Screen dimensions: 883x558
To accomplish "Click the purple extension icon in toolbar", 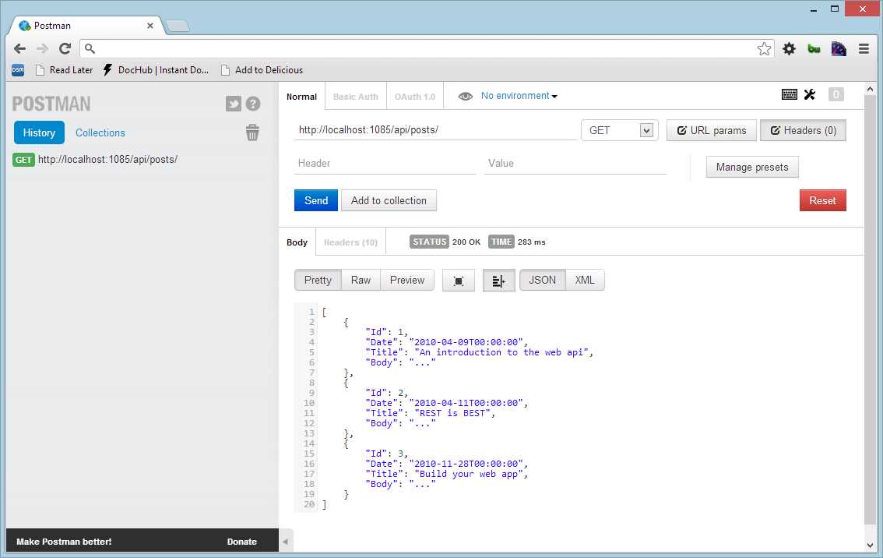I will [839, 49].
